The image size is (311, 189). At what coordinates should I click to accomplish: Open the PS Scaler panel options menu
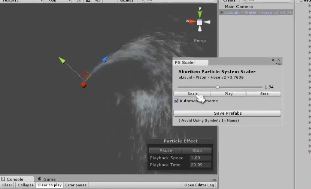[x=278, y=64]
